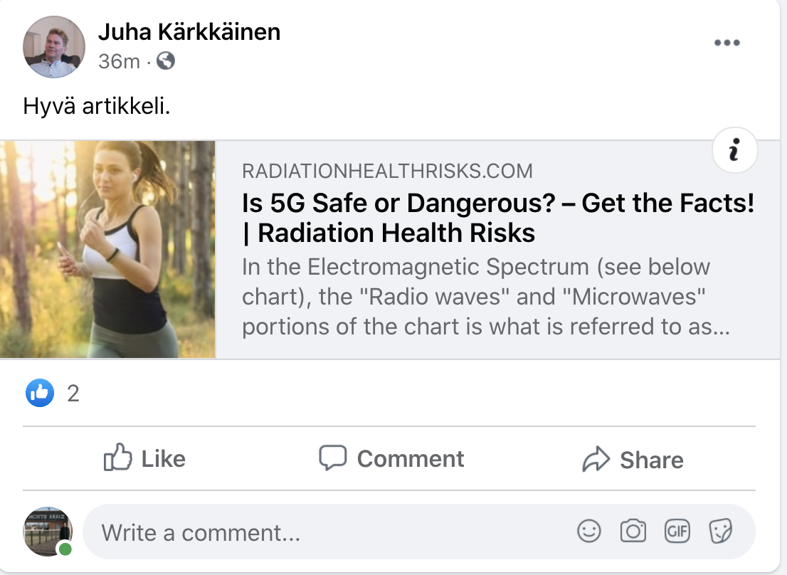
Task: Click the Share button
Action: [633, 459]
